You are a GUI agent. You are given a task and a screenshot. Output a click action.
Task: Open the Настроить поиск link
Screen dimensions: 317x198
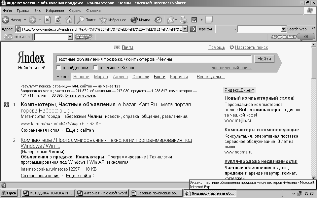click(251, 48)
